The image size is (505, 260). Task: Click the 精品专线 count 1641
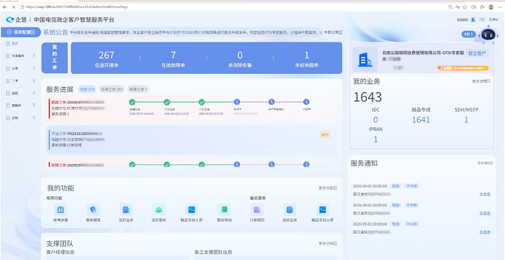tap(421, 120)
